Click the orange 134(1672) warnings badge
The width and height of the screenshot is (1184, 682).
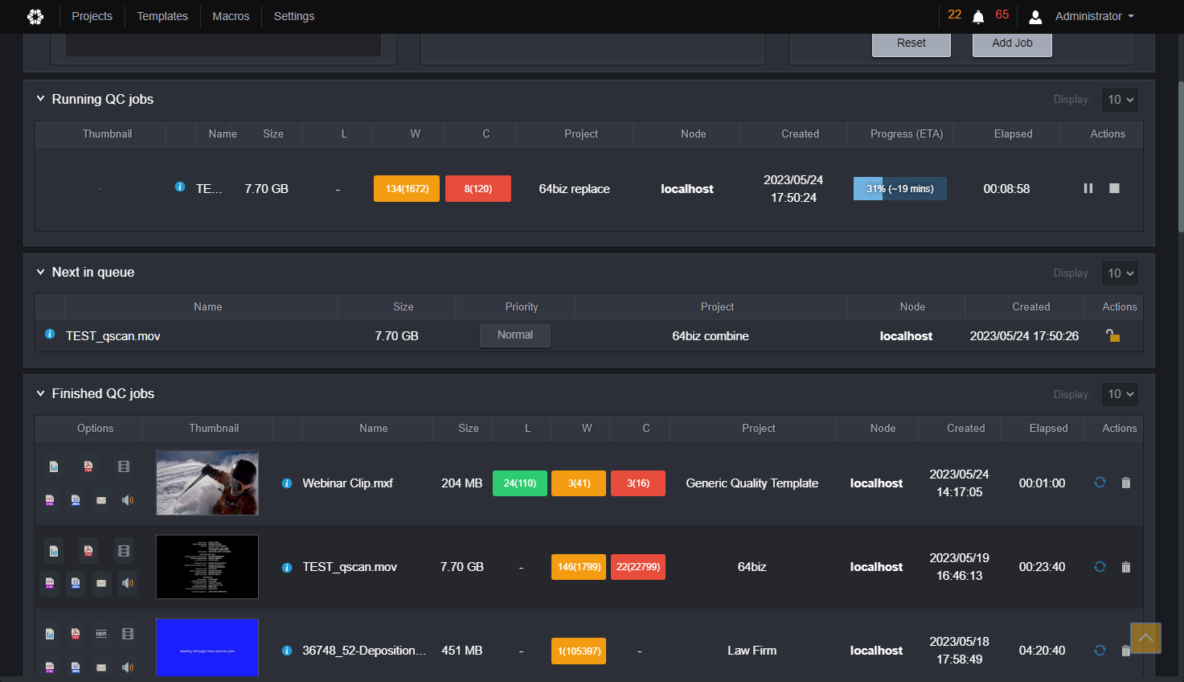407,189
